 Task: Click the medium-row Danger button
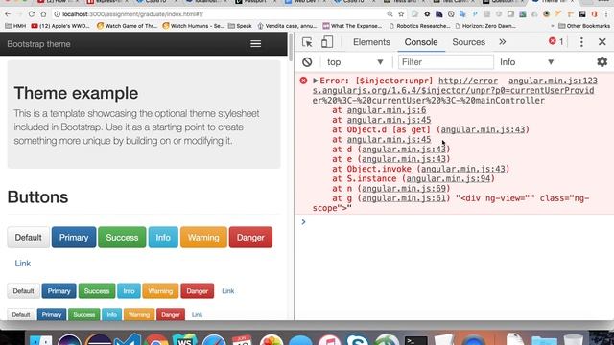(x=198, y=291)
